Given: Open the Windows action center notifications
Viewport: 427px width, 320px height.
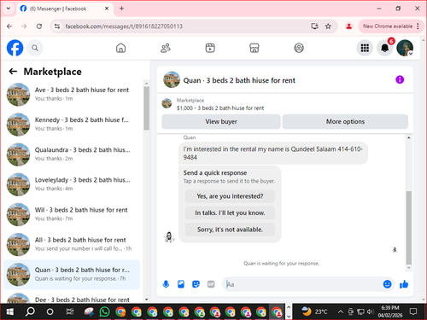Looking at the screenshot, I should 413,311.
